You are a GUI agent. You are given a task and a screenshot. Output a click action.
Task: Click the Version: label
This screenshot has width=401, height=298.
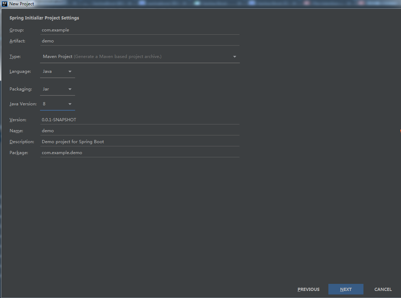click(18, 119)
